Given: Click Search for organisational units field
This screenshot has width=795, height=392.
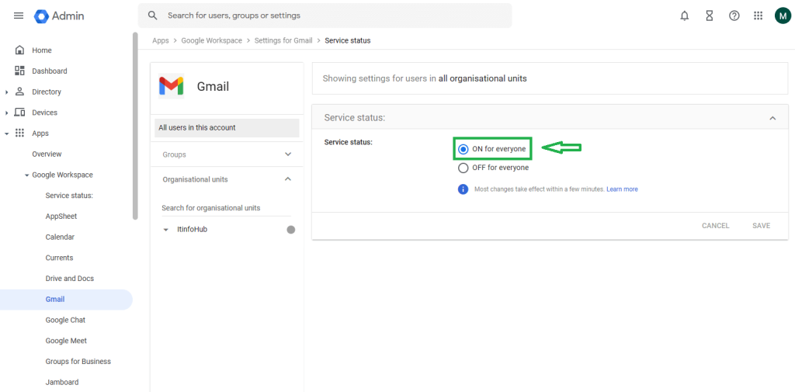Looking at the screenshot, I should (x=226, y=208).
